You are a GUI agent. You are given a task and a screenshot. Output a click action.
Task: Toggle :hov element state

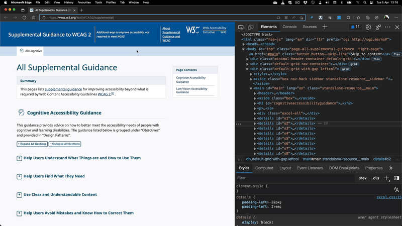point(362,178)
